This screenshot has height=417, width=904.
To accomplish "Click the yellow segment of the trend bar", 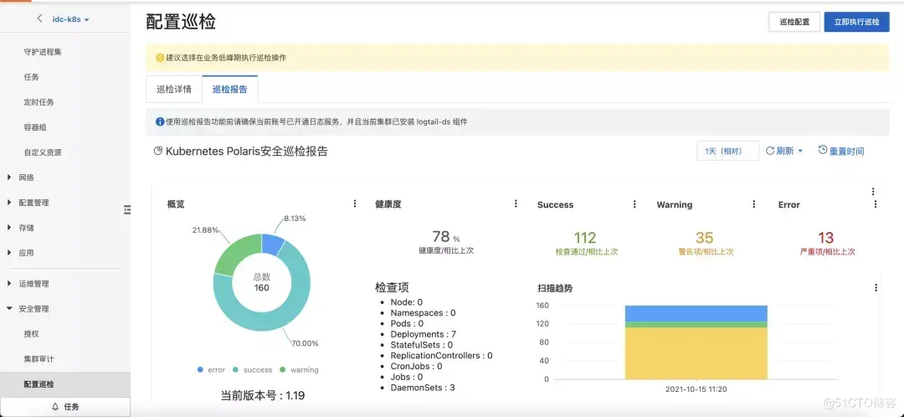I will [x=696, y=353].
